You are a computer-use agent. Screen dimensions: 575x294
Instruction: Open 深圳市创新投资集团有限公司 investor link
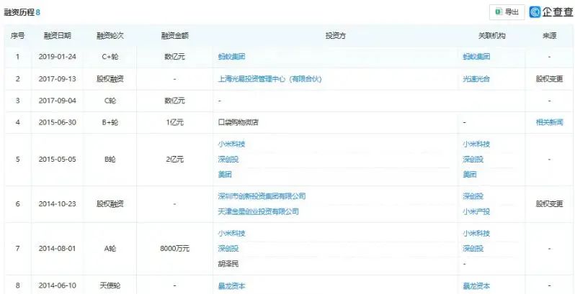pos(262,196)
